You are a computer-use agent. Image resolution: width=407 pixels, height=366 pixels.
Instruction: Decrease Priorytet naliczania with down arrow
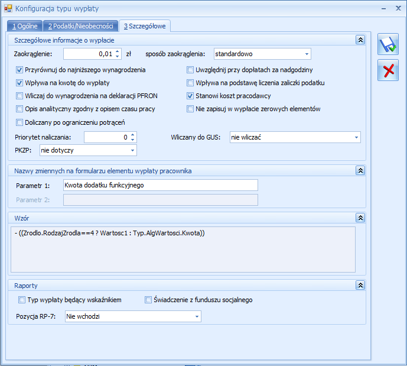[x=133, y=140]
